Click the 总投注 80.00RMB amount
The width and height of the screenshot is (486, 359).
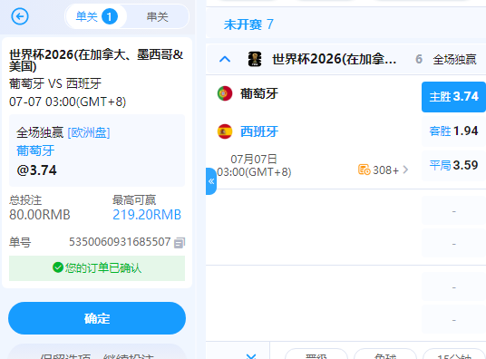point(40,215)
